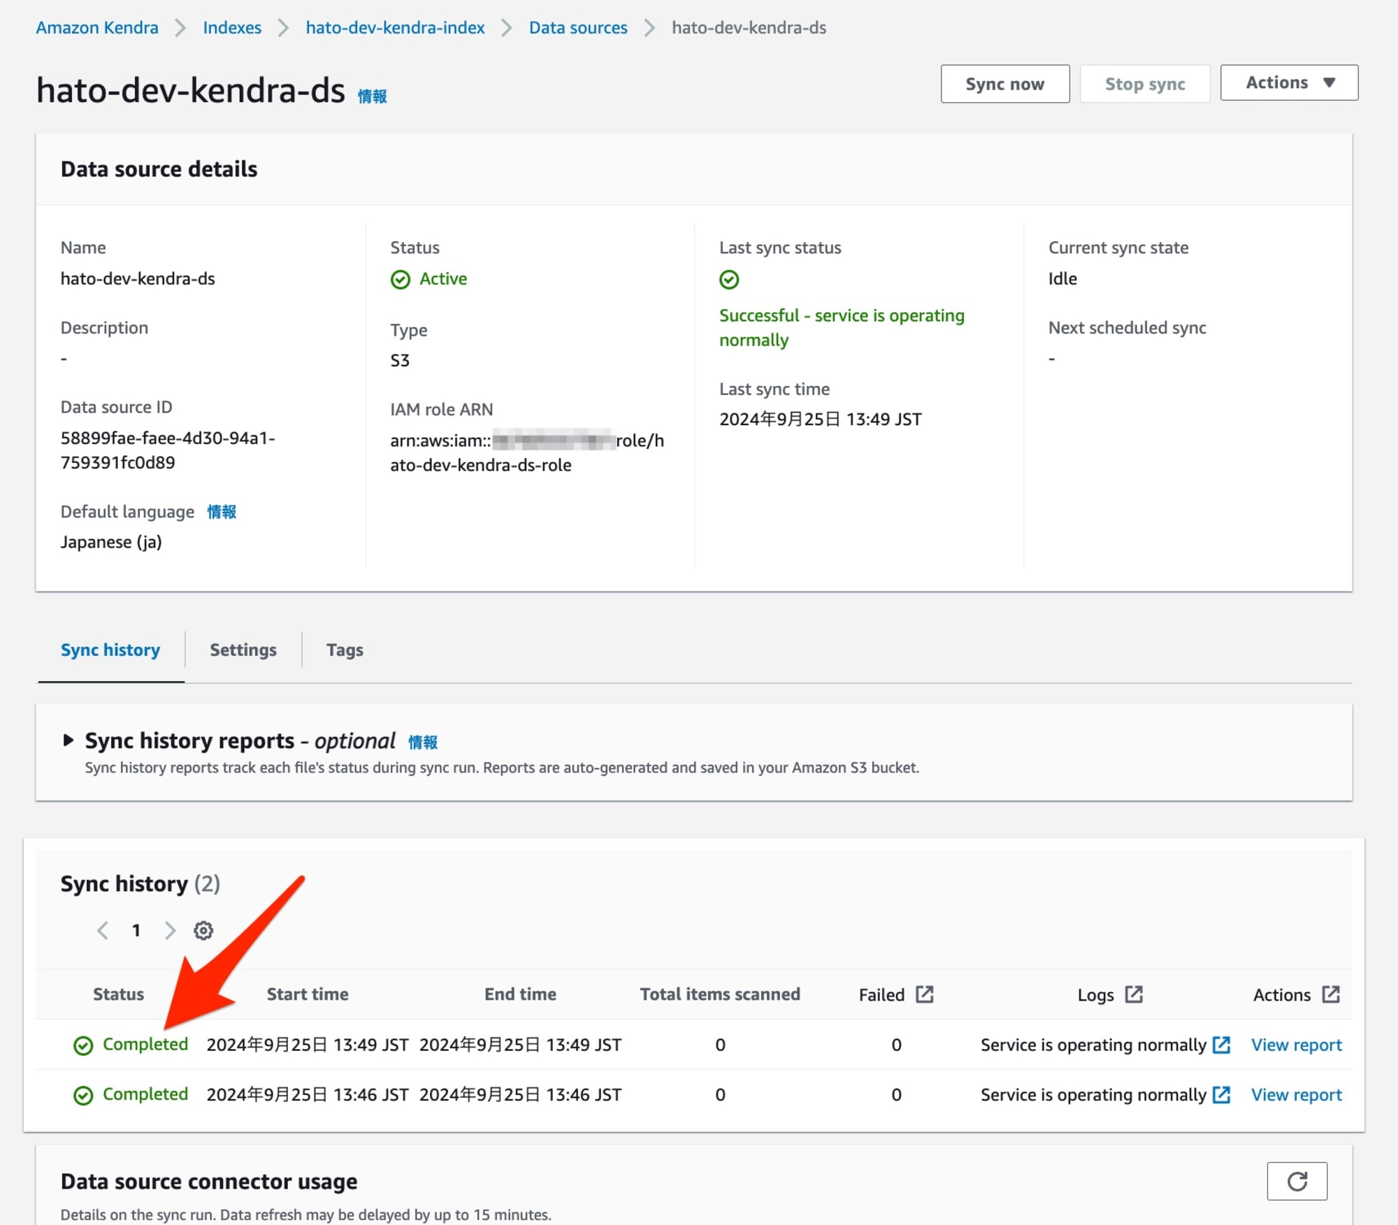Click Stop sync button
This screenshot has width=1398, height=1225.
pyautogui.click(x=1142, y=82)
